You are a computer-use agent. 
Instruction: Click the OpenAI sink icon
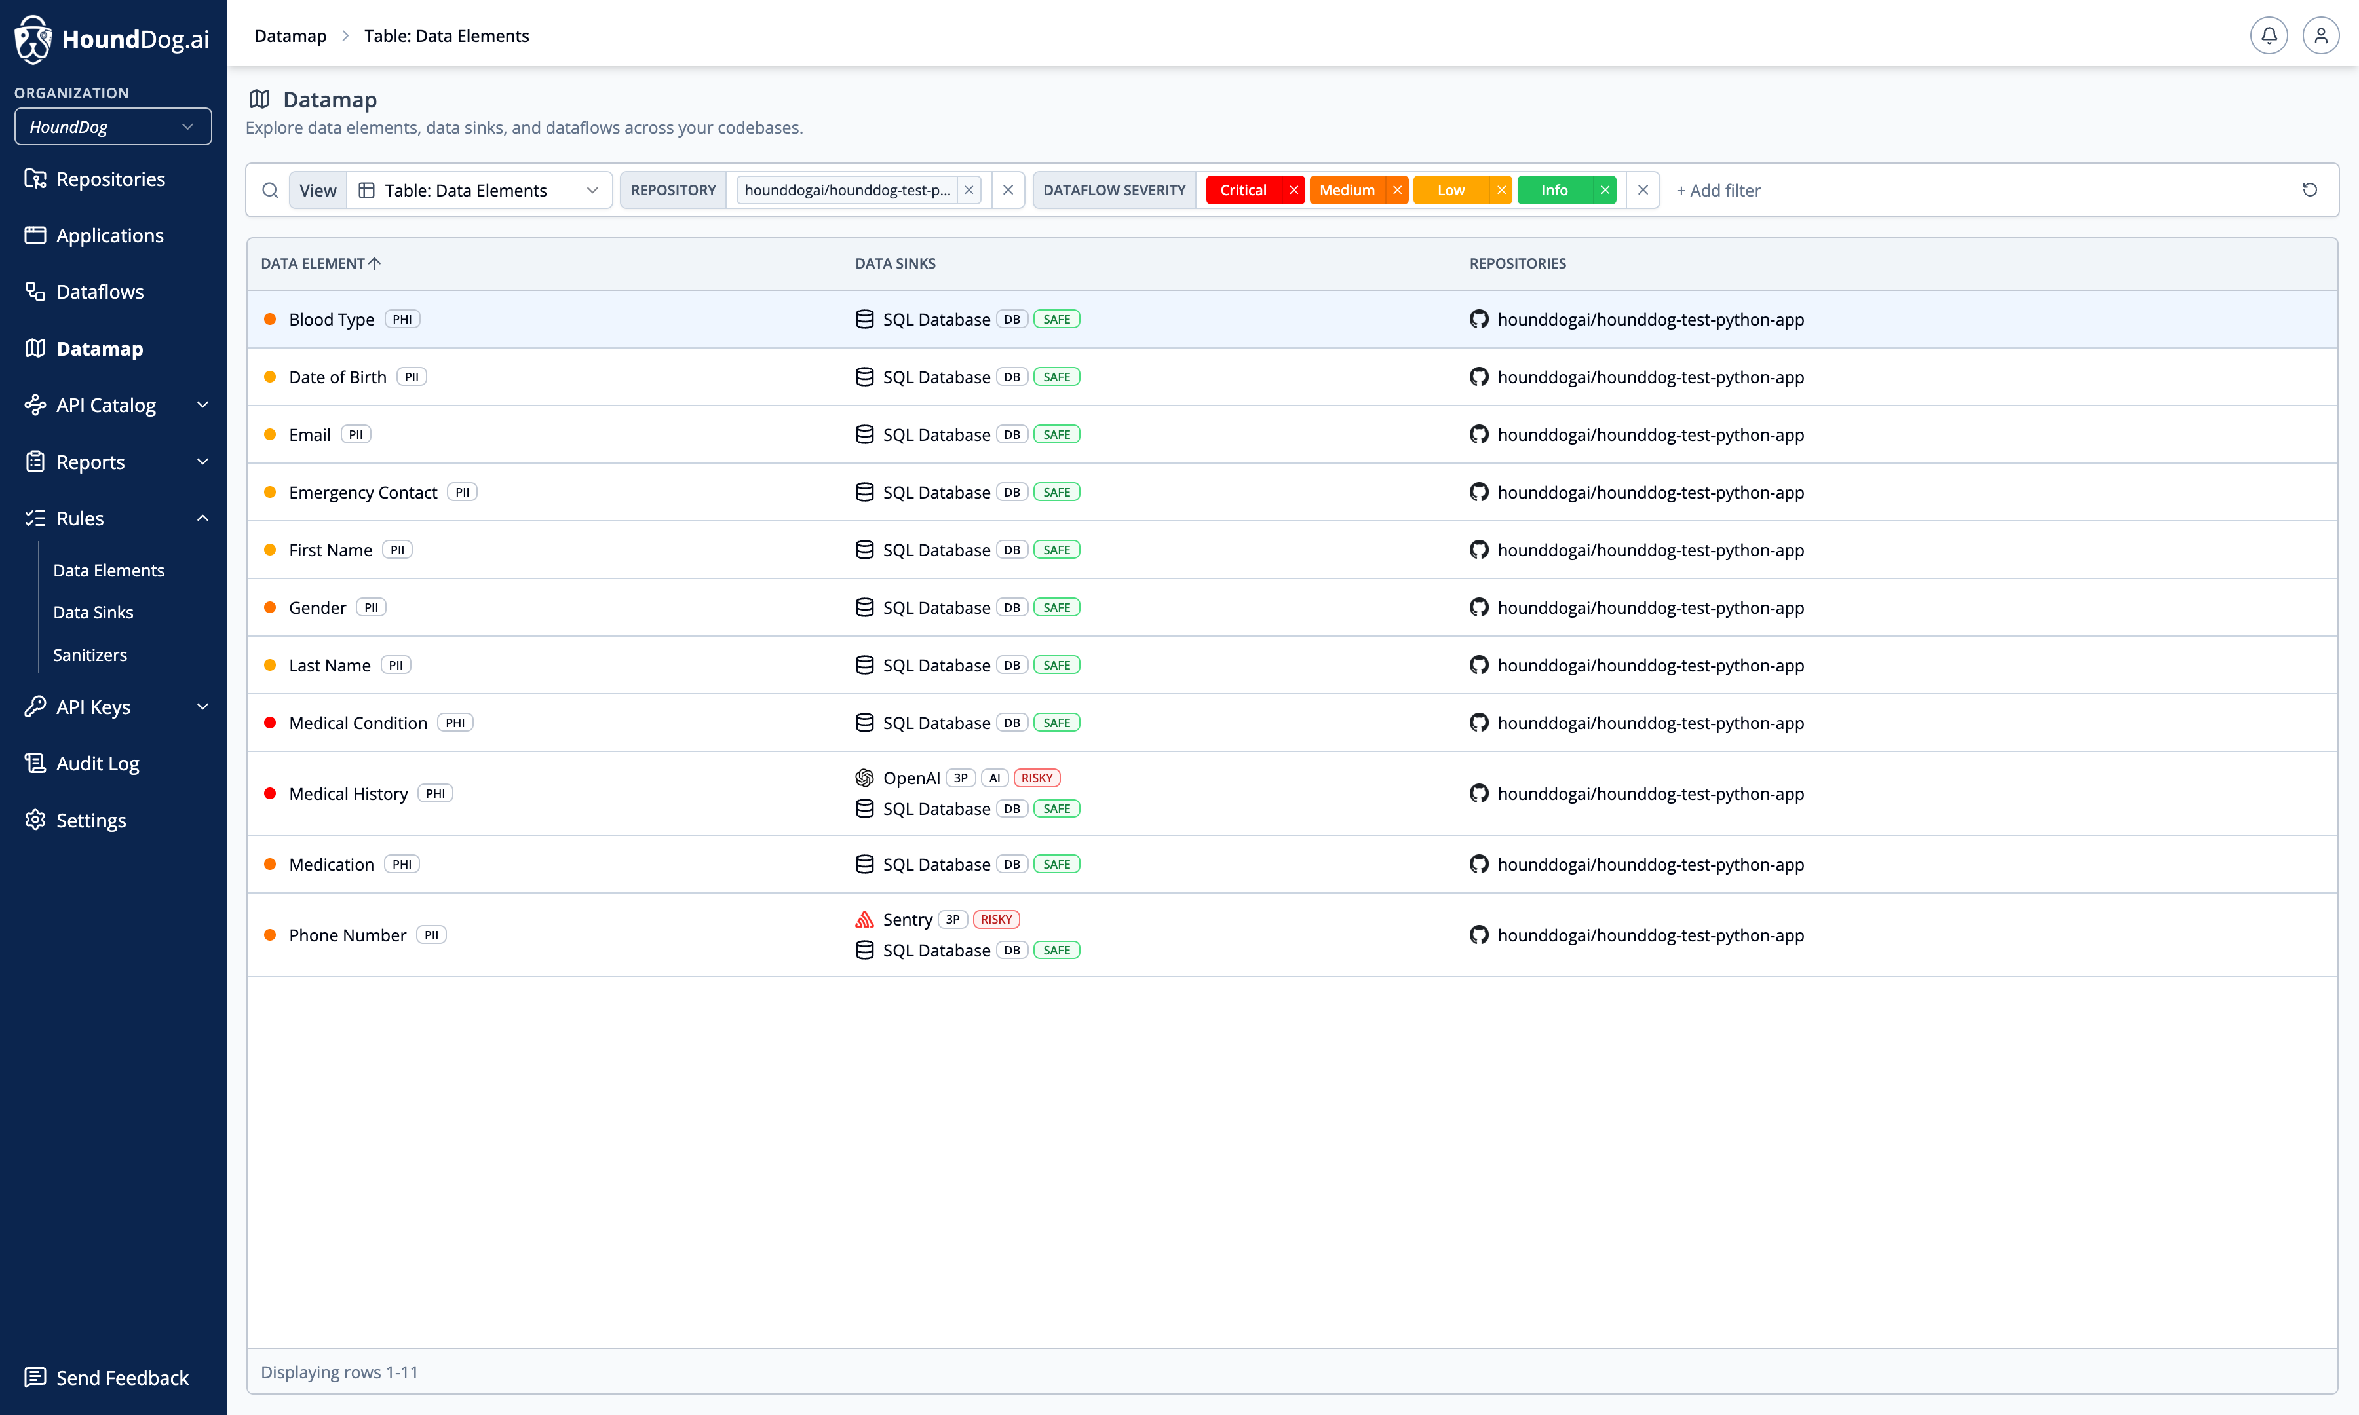pyautogui.click(x=865, y=778)
